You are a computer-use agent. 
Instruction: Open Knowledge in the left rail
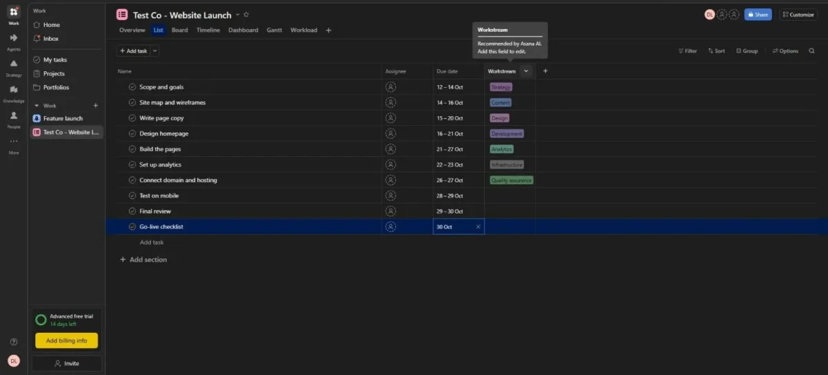tap(13, 93)
